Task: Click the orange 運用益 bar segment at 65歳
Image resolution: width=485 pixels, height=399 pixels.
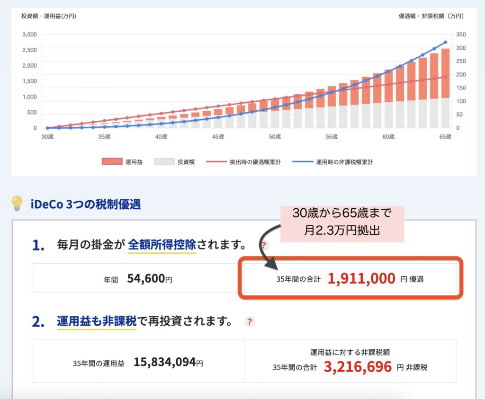Action: [445, 73]
